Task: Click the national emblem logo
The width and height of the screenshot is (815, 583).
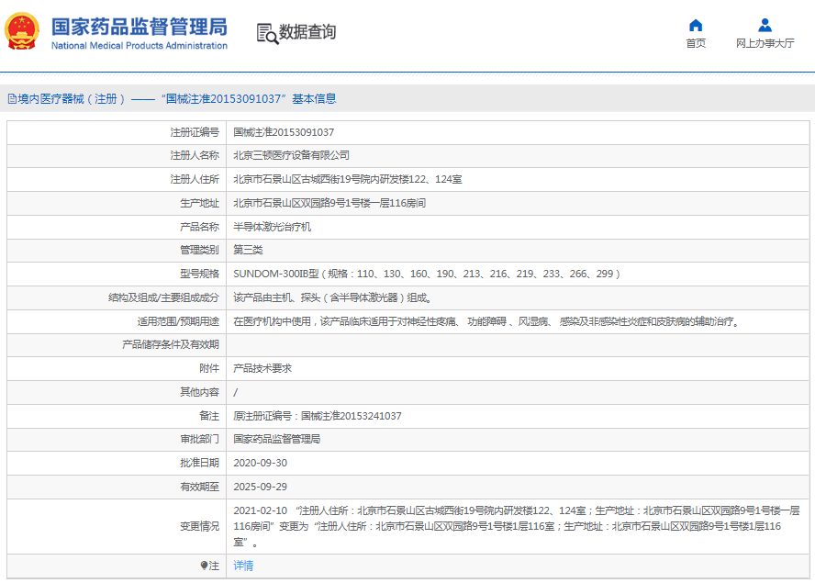Action: click(x=24, y=31)
